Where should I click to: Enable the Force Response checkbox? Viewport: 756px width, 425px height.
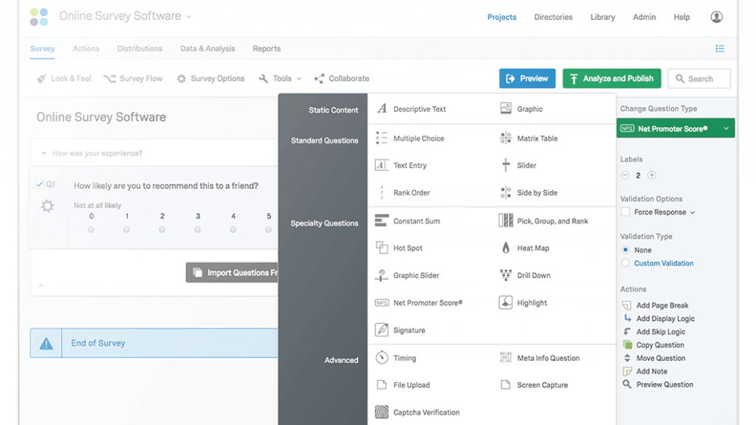pyautogui.click(x=626, y=212)
